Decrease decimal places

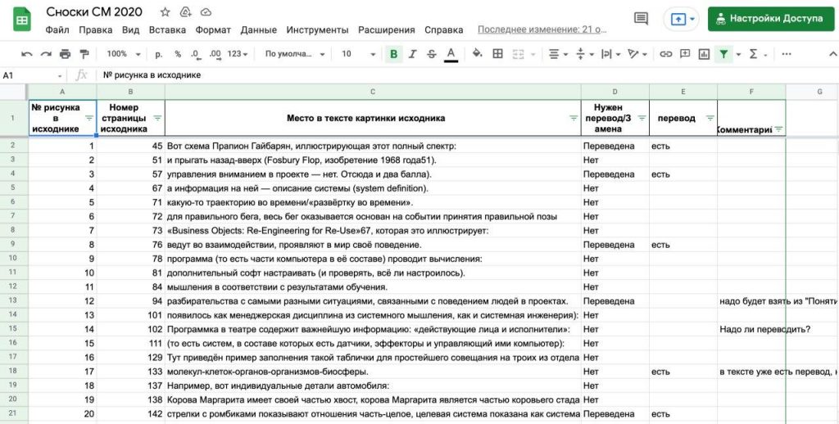tap(195, 54)
